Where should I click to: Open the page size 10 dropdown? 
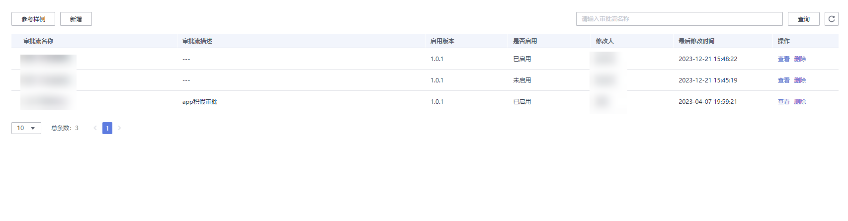[x=26, y=128]
